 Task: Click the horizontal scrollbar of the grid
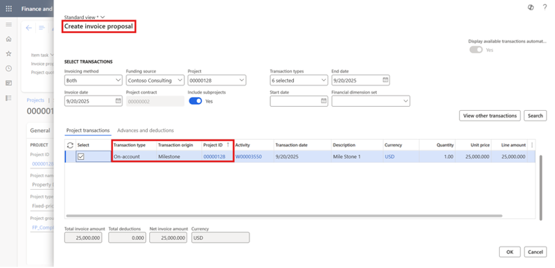click(x=284, y=216)
